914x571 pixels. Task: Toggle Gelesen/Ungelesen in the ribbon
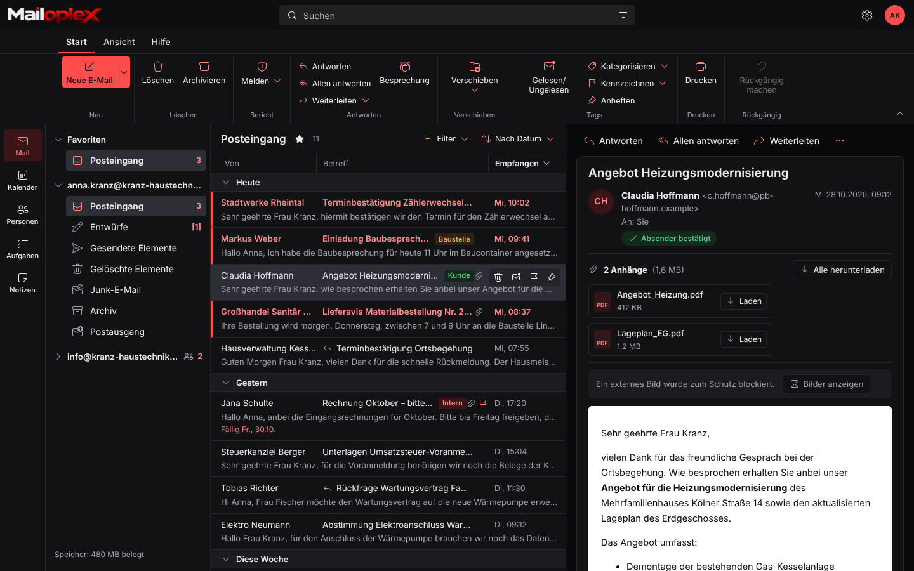549,77
